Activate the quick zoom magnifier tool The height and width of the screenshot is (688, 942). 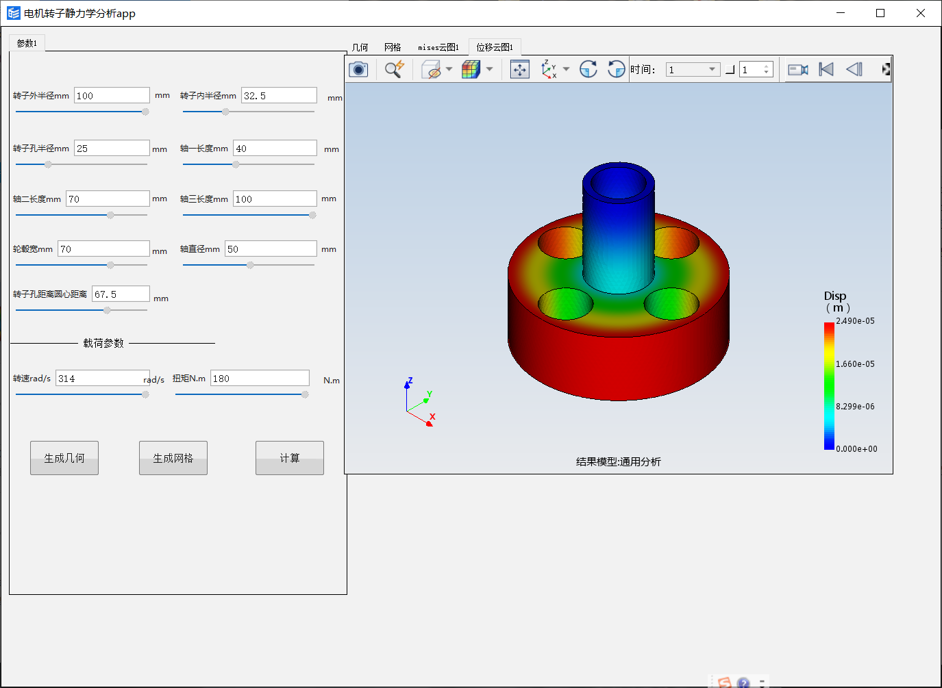[x=395, y=69]
